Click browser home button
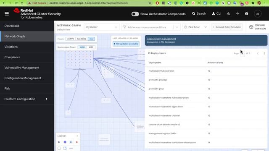This screenshot has height=151, width=269. tap(22, 3)
